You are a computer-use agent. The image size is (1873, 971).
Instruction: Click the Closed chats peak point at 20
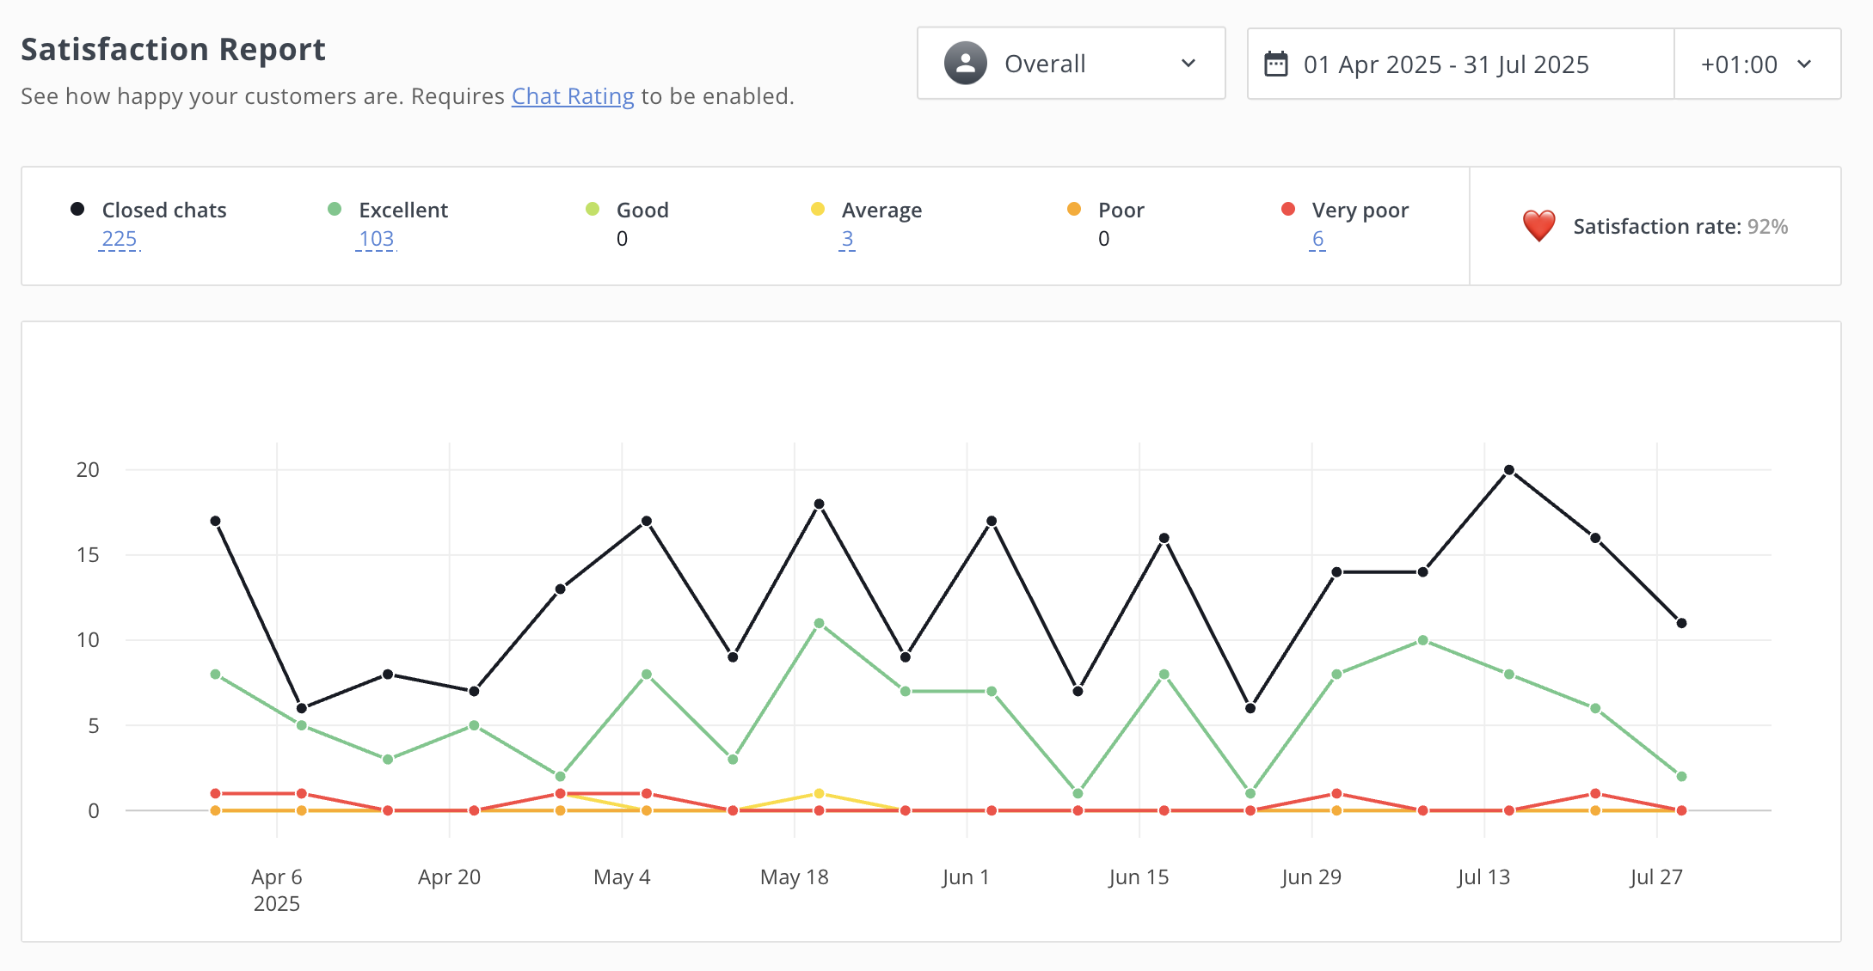click(x=1509, y=470)
